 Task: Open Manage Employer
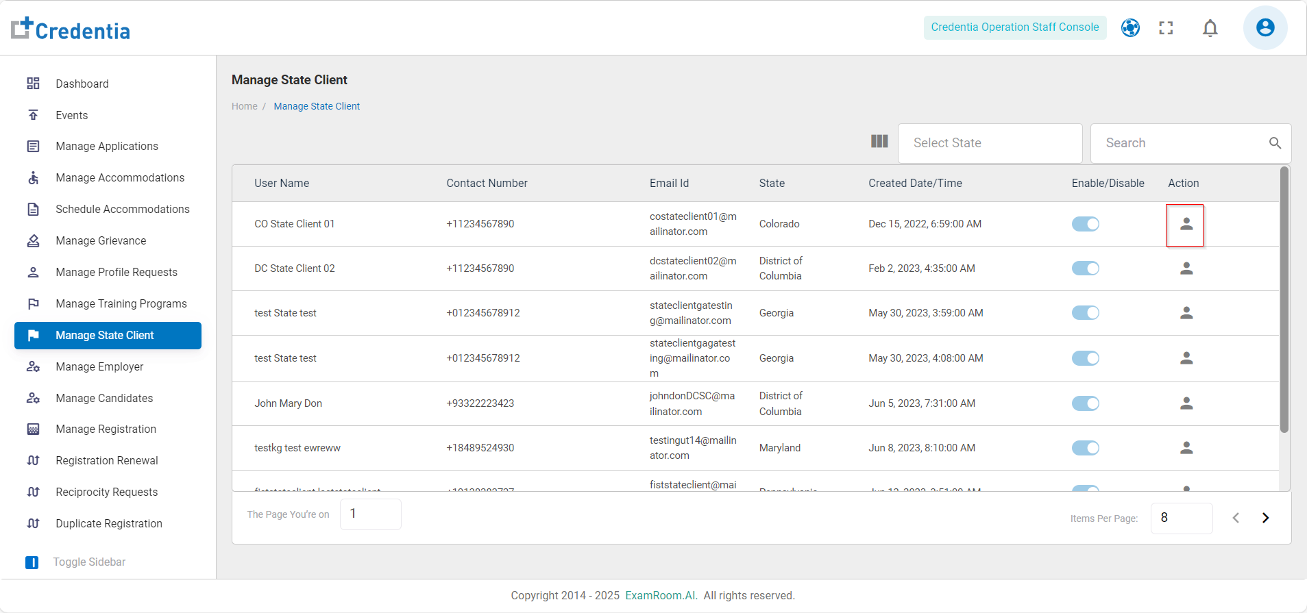tap(108, 366)
